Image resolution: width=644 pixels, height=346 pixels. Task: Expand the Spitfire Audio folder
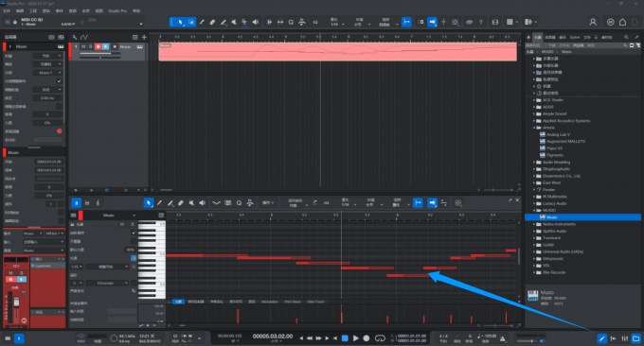pos(534,232)
